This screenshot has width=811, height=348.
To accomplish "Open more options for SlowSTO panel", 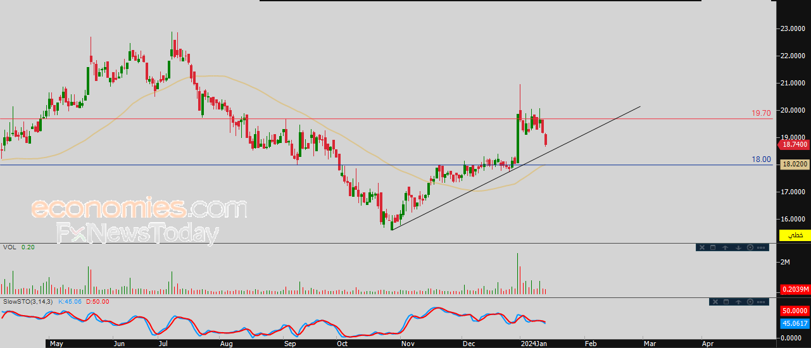I will tap(761, 302).
